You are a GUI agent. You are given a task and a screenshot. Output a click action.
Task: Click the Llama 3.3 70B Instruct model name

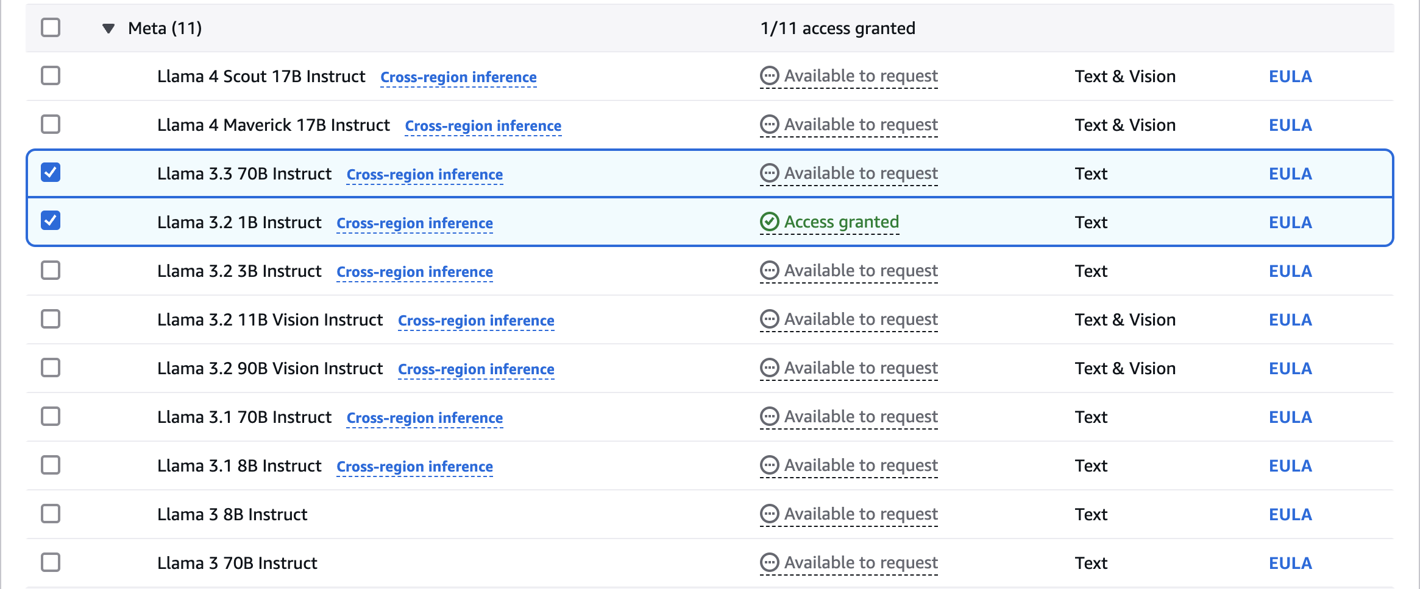244,174
